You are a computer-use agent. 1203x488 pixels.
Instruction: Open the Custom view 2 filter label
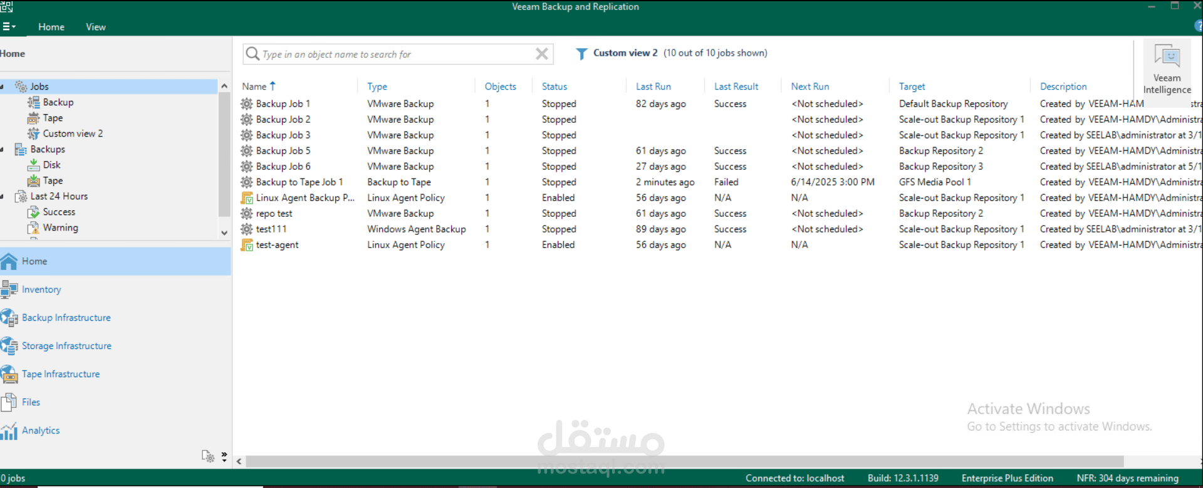pos(625,53)
